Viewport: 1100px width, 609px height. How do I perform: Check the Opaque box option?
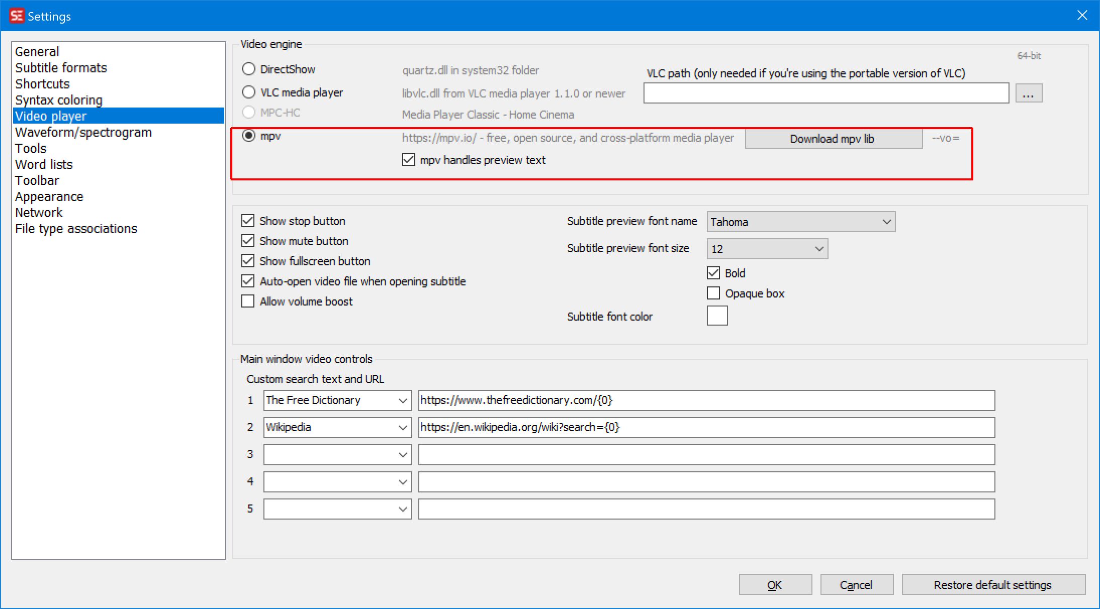point(713,293)
